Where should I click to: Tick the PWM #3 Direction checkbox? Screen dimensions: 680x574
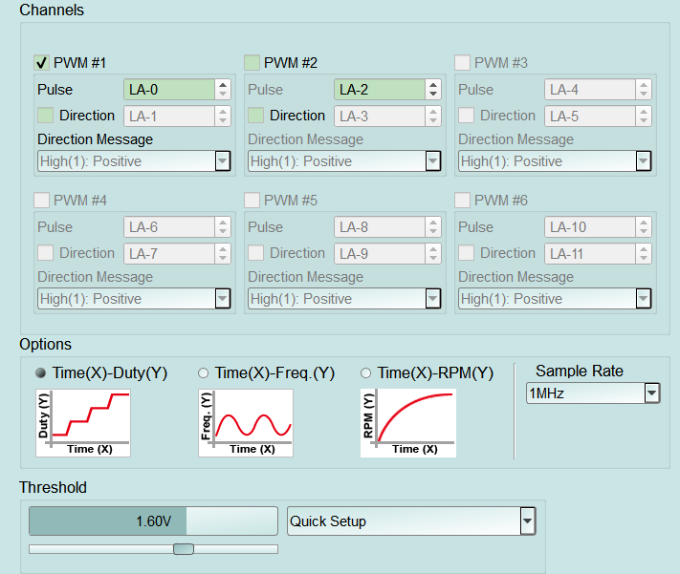point(466,116)
